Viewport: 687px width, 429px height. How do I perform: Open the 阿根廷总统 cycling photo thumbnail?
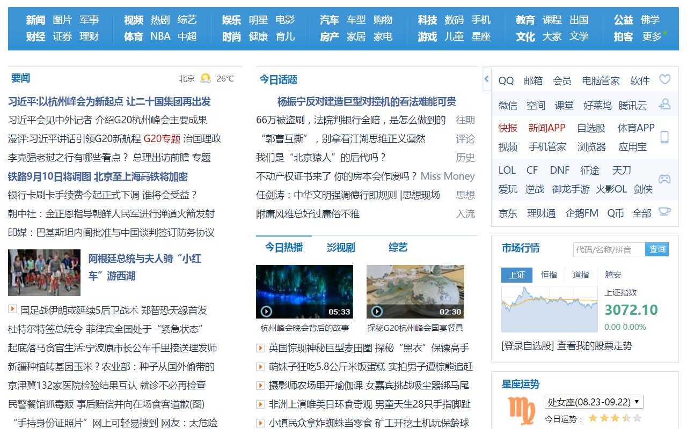pos(44,272)
